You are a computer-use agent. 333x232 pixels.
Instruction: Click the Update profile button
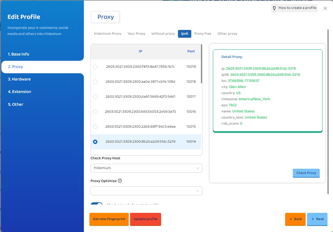(146, 219)
